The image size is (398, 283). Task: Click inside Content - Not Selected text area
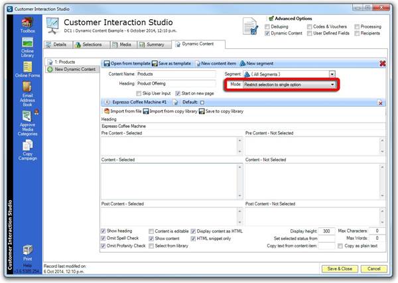tap(312, 182)
